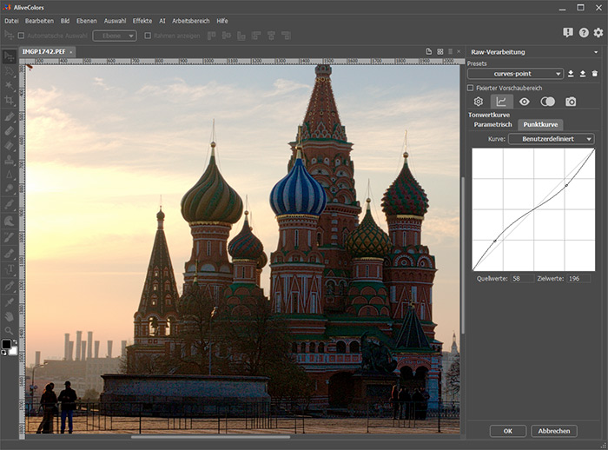Open the notifications exclamation icon

coord(568,33)
